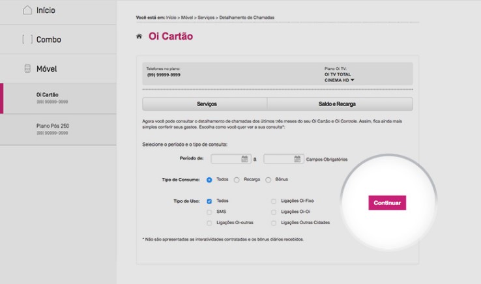Select the Todos consumption radio button
This screenshot has width=481, height=284.
(209, 180)
